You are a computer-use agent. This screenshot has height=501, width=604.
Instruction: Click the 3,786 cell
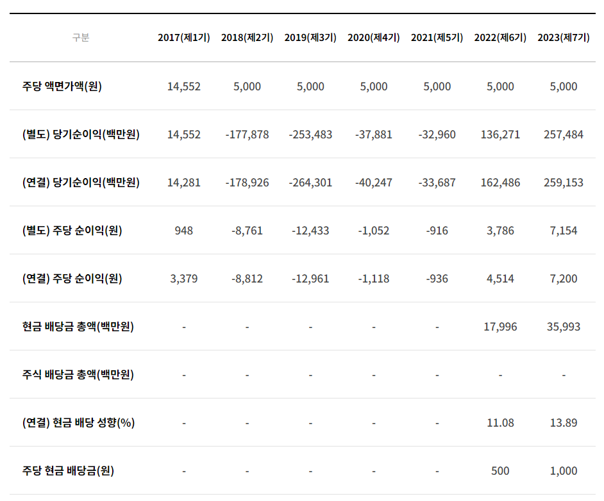pos(500,231)
